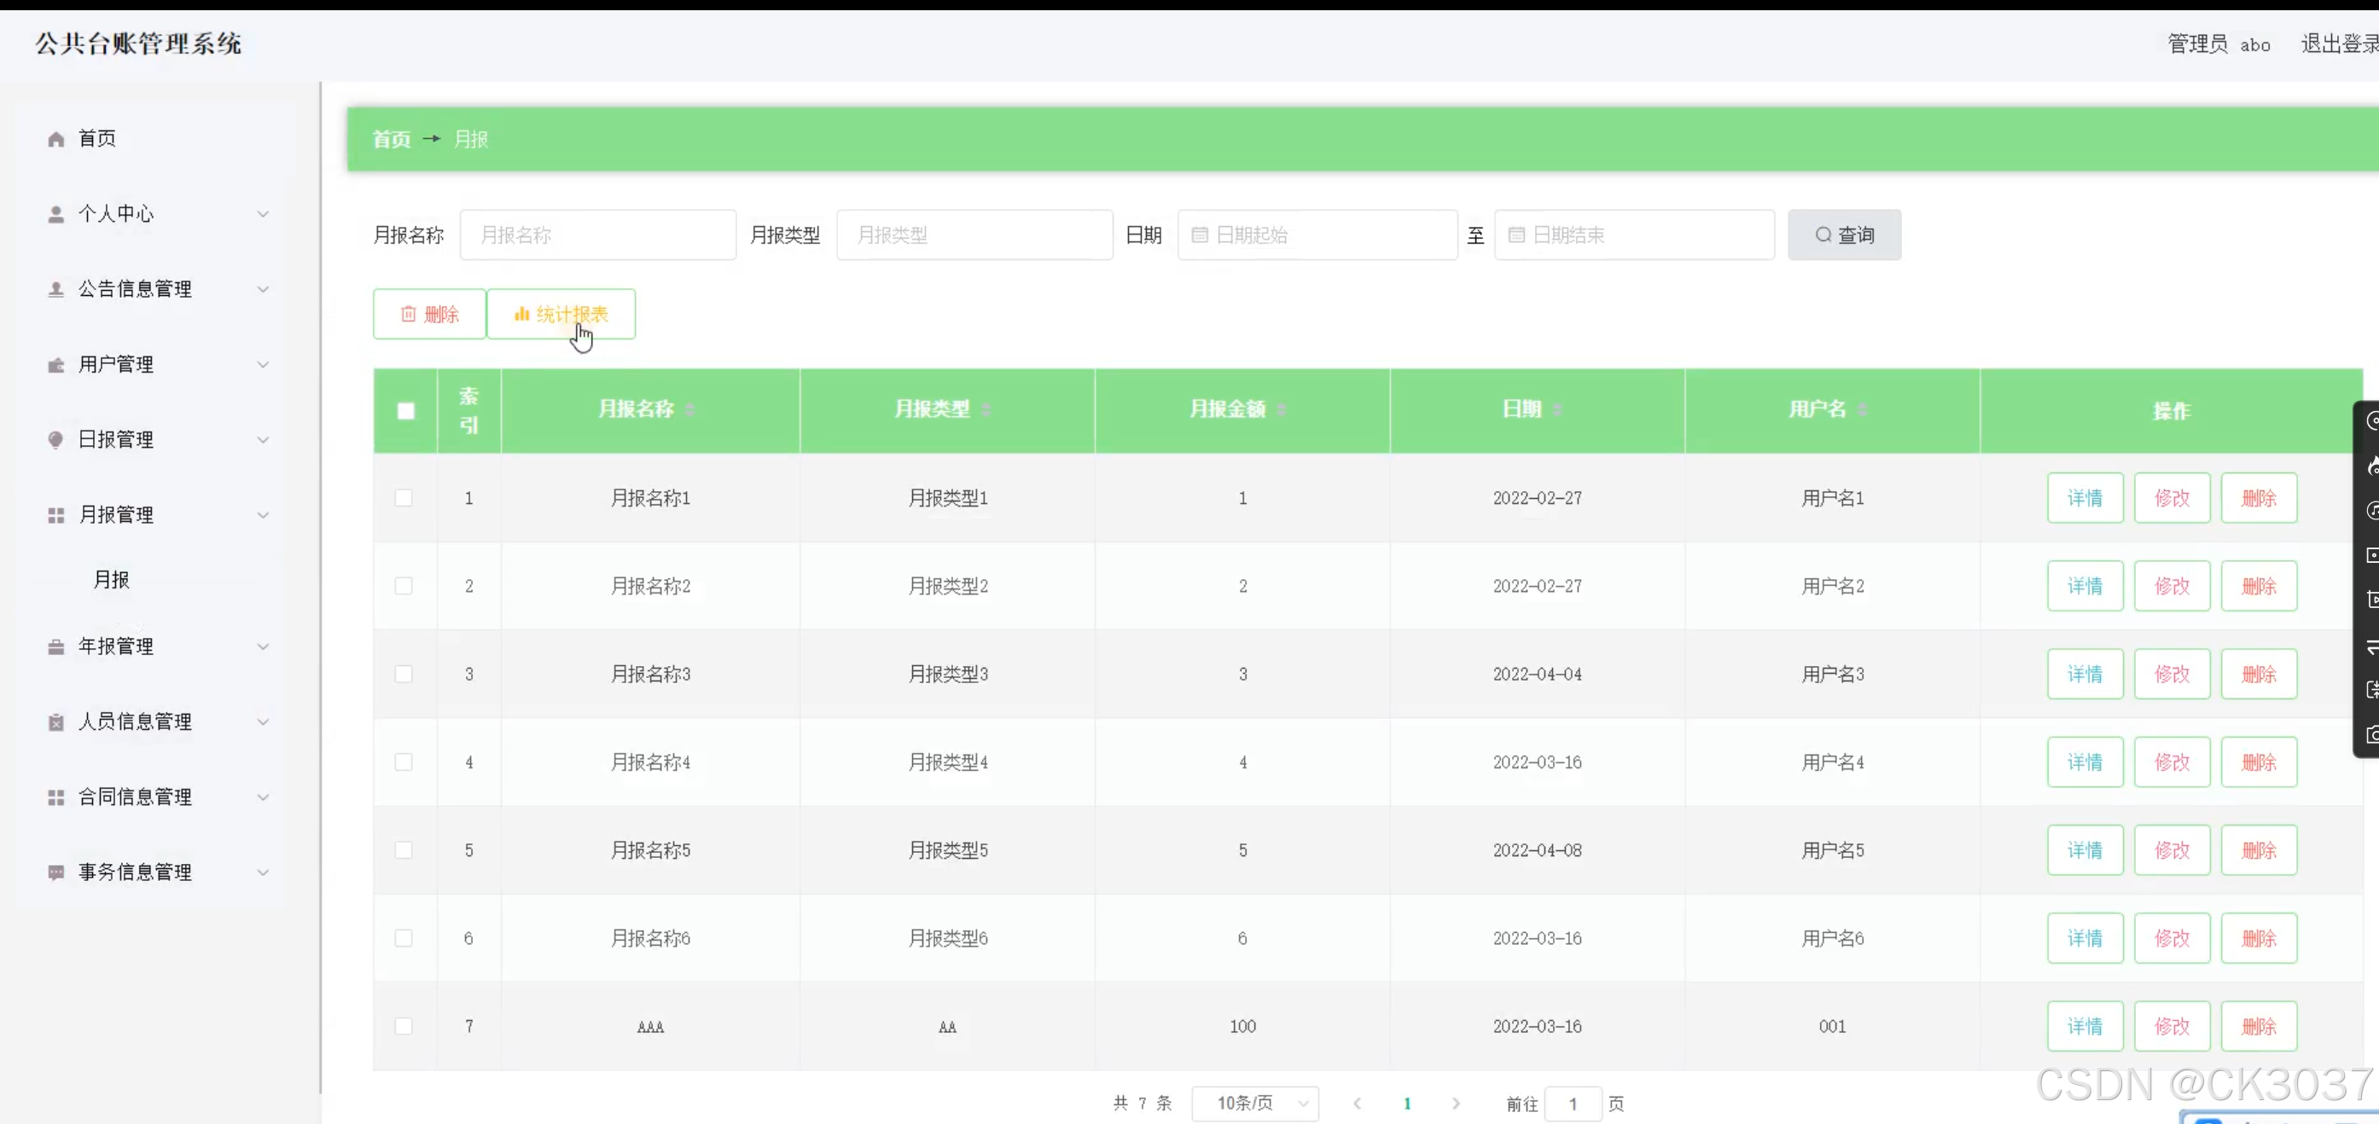The height and width of the screenshot is (1124, 2379).
Task: Click the 统计报表 button
Action: coord(561,315)
